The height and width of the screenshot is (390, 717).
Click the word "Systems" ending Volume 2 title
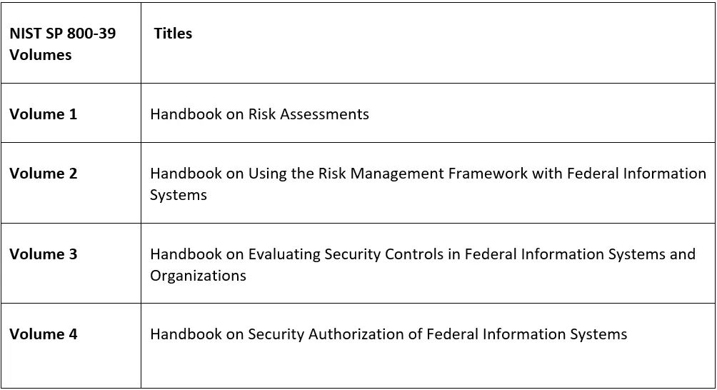click(x=178, y=195)
